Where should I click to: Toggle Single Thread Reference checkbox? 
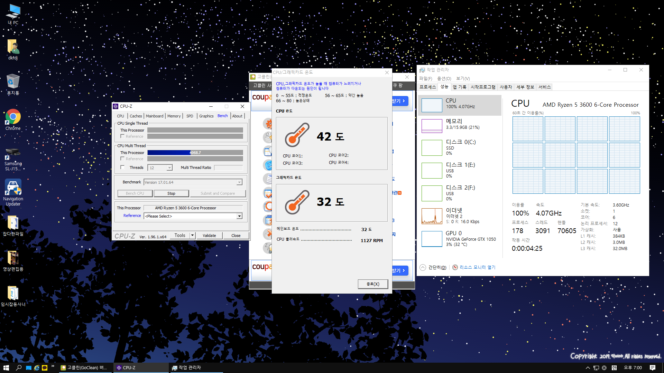[122, 136]
